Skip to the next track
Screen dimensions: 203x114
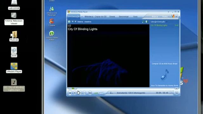[84, 93]
